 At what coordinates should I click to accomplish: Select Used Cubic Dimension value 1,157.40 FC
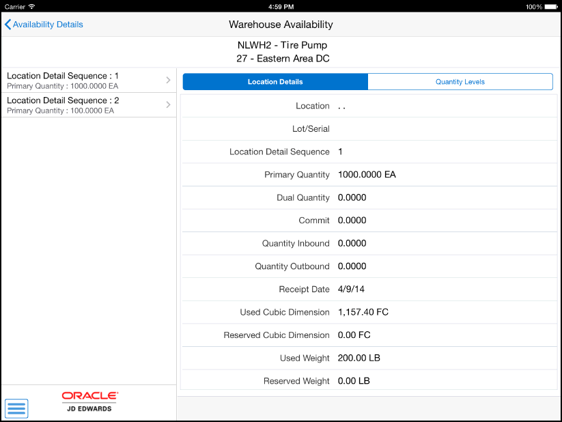[363, 312]
